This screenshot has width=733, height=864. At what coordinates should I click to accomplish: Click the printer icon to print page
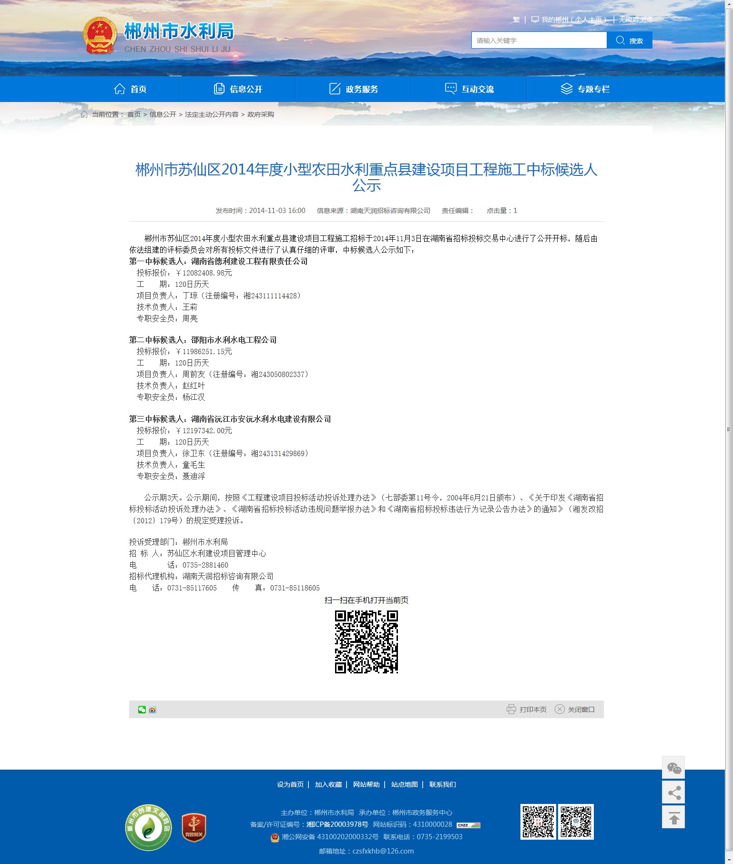point(511,709)
